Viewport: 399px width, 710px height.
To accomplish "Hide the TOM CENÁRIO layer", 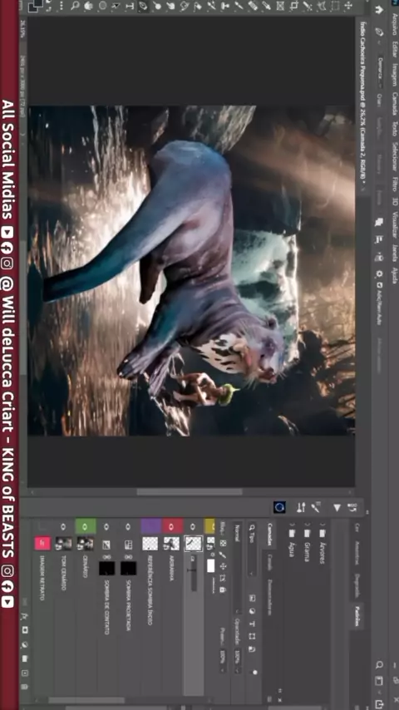I will tap(63, 526).
